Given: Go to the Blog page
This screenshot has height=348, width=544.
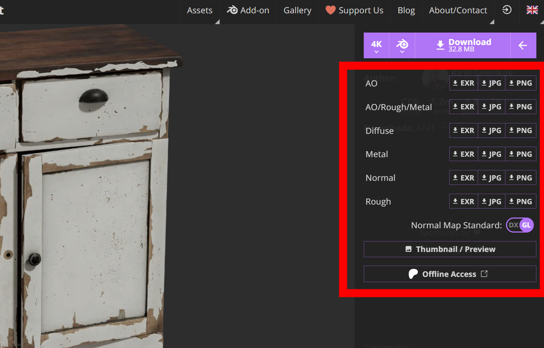Looking at the screenshot, I should coord(406,10).
